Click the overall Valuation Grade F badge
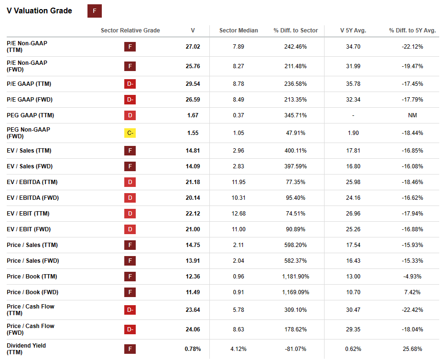This screenshot has width=445, height=360. pos(95,11)
